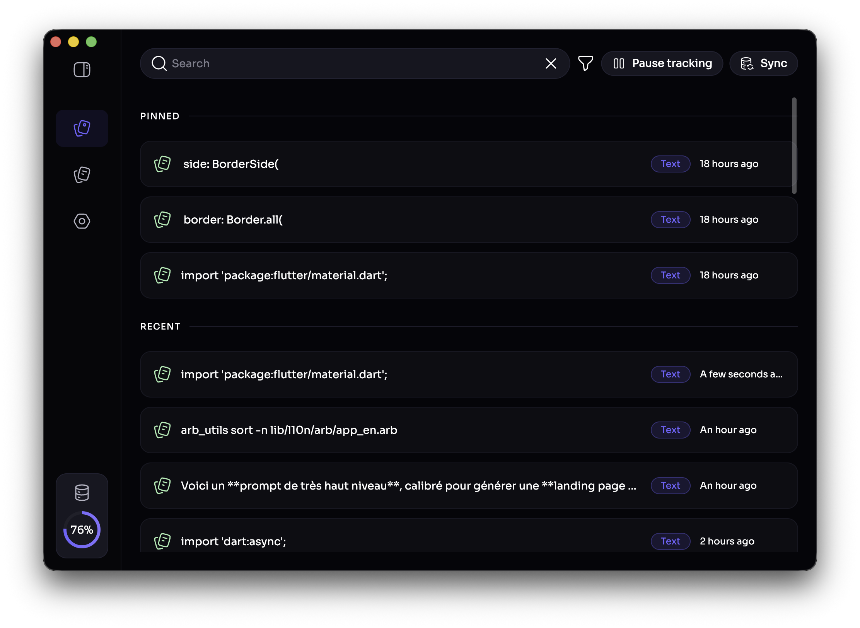Click the database storage icon at bottom sidebar
Image resolution: width=860 pixels, height=628 pixels.
point(82,493)
